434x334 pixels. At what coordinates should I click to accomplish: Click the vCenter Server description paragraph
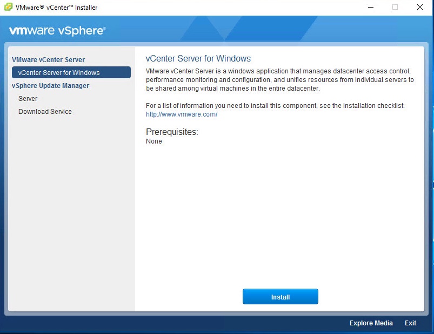[279, 80]
